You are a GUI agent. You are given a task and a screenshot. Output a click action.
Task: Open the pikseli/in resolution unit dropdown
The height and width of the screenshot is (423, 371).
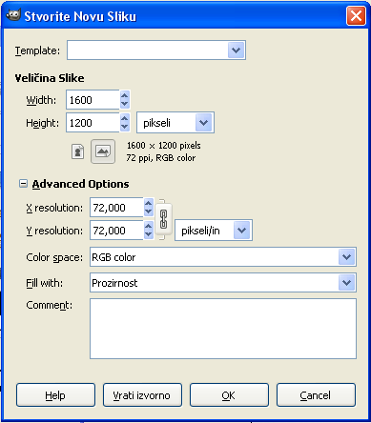pyautogui.click(x=241, y=231)
